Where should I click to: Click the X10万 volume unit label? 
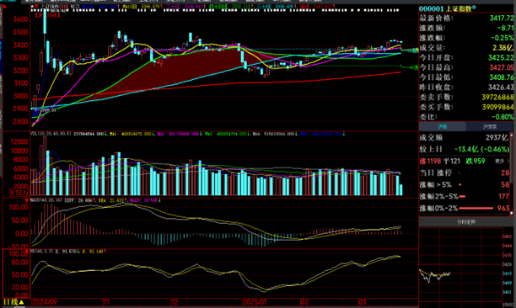coord(19,193)
